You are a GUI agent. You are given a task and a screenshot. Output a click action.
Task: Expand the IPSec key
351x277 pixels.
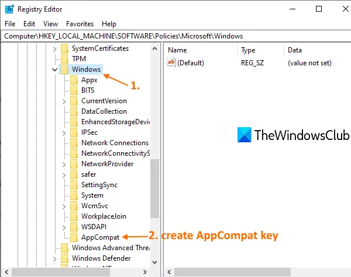64,133
